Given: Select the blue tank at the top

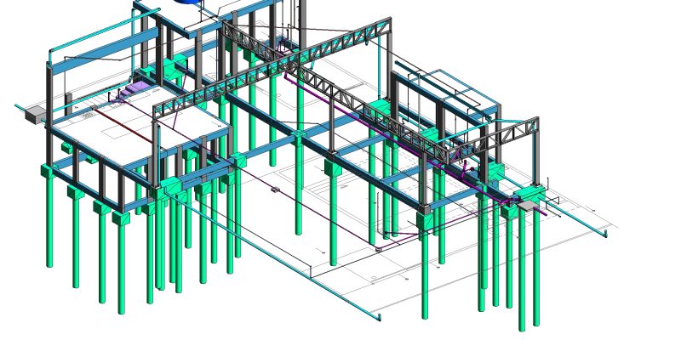Looking at the screenshot, I should (189, 3).
